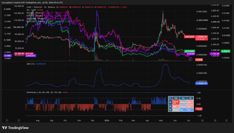Screen dimensions: 234x133
Task: Click the purple lightning bolt icon
Action: coord(190,59)
